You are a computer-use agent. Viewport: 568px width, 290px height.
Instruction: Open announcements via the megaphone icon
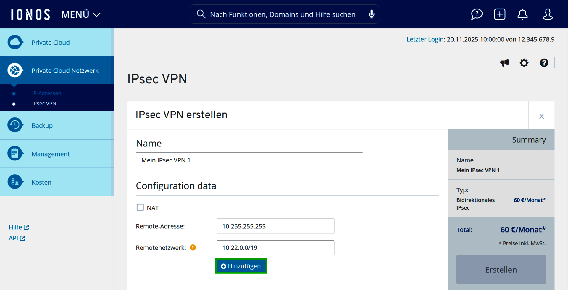(505, 63)
